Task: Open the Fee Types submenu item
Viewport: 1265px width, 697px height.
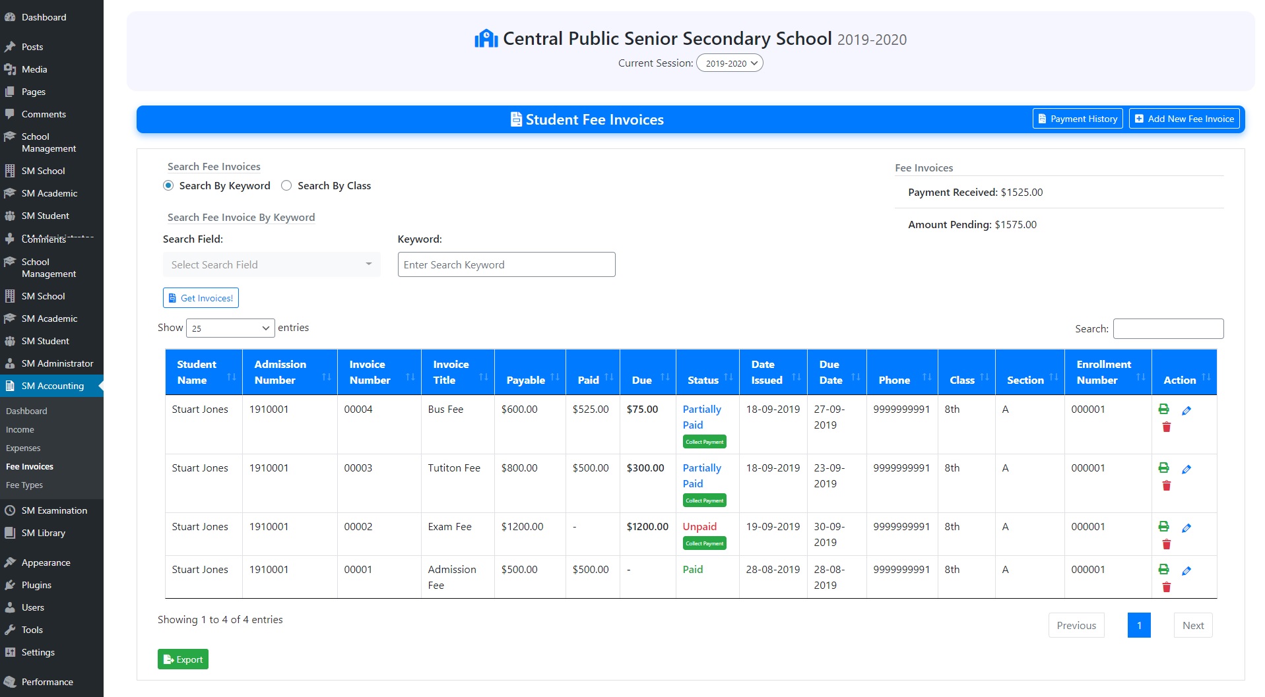Action: (24, 485)
